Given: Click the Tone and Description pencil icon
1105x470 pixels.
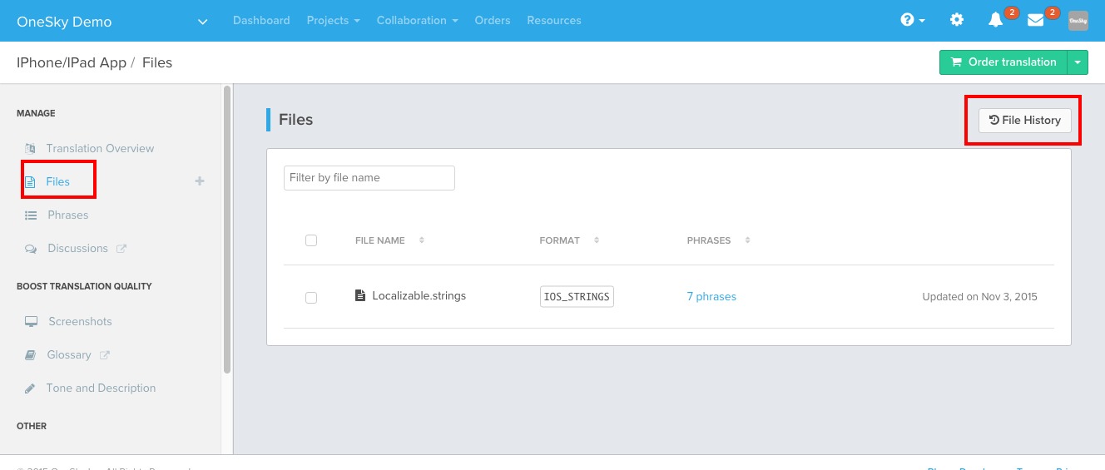Looking at the screenshot, I should (31, 388).
